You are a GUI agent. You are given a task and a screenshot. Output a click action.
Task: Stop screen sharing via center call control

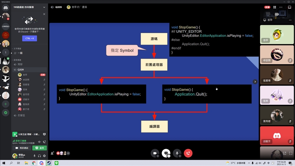pyautogui.click(x=166, y=153)
